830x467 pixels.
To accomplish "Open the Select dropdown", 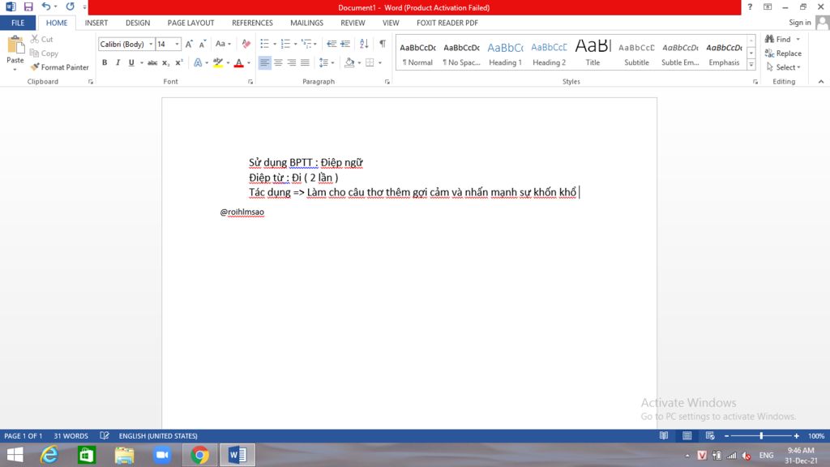I will coord(784,67).
